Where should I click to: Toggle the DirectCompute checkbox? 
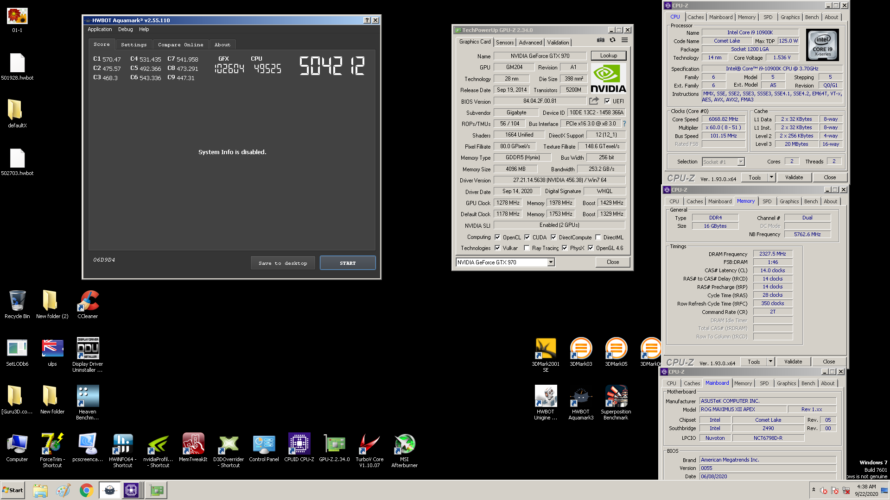point(553,237)
